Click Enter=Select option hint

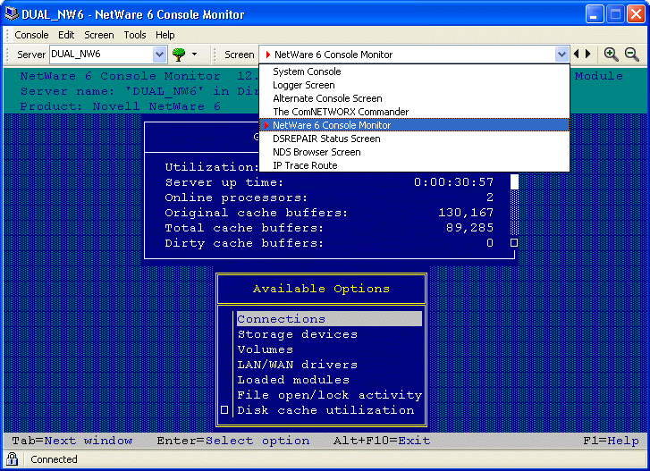[x=233, y=441]
